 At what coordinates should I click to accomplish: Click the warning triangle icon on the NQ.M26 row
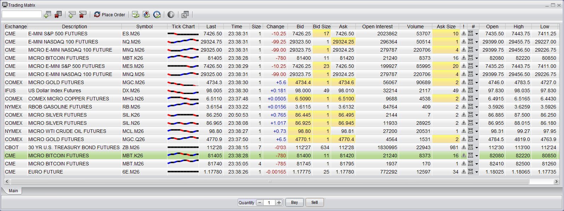tap(463, 42)
